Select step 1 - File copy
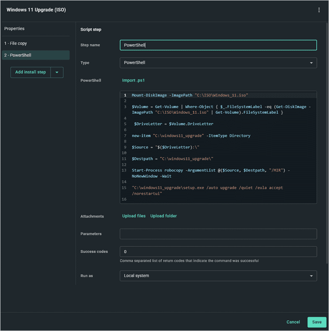The width and height of the screenshot is (329, 331). tap(36, 43)
